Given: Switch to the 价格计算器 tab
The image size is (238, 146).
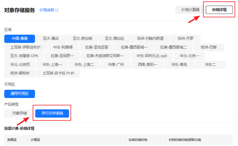Looking at the screenshot, I should coord(190,10).
